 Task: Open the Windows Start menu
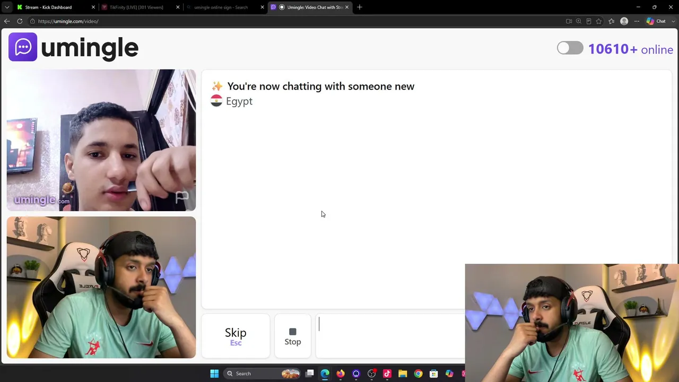214,374
